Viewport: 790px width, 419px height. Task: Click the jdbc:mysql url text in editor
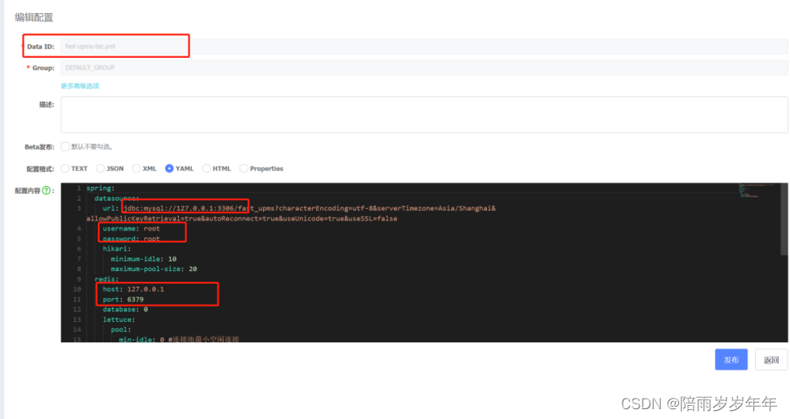click(310, 208)
